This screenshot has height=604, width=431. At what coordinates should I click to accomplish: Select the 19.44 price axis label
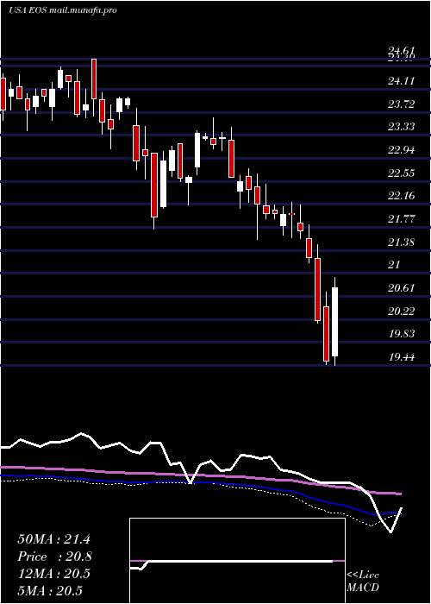[x=402, y=356]
